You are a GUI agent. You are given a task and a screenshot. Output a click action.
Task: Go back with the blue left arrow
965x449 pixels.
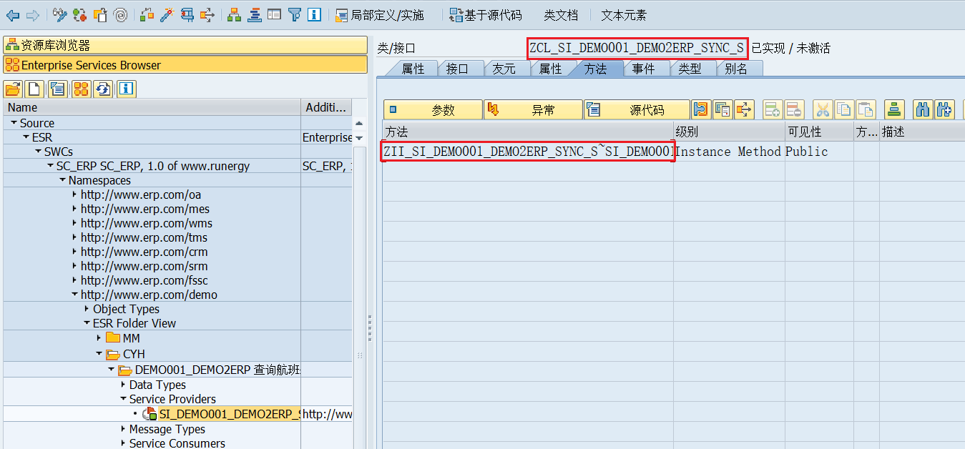[x=13, y=14]
